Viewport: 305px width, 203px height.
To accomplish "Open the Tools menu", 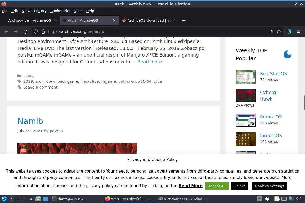I will click(x=78, y=11).
